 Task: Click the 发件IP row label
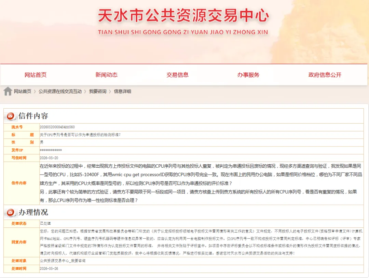(17, 150)
